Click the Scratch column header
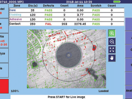Screen dimensions: 132x99 (96, 6)
